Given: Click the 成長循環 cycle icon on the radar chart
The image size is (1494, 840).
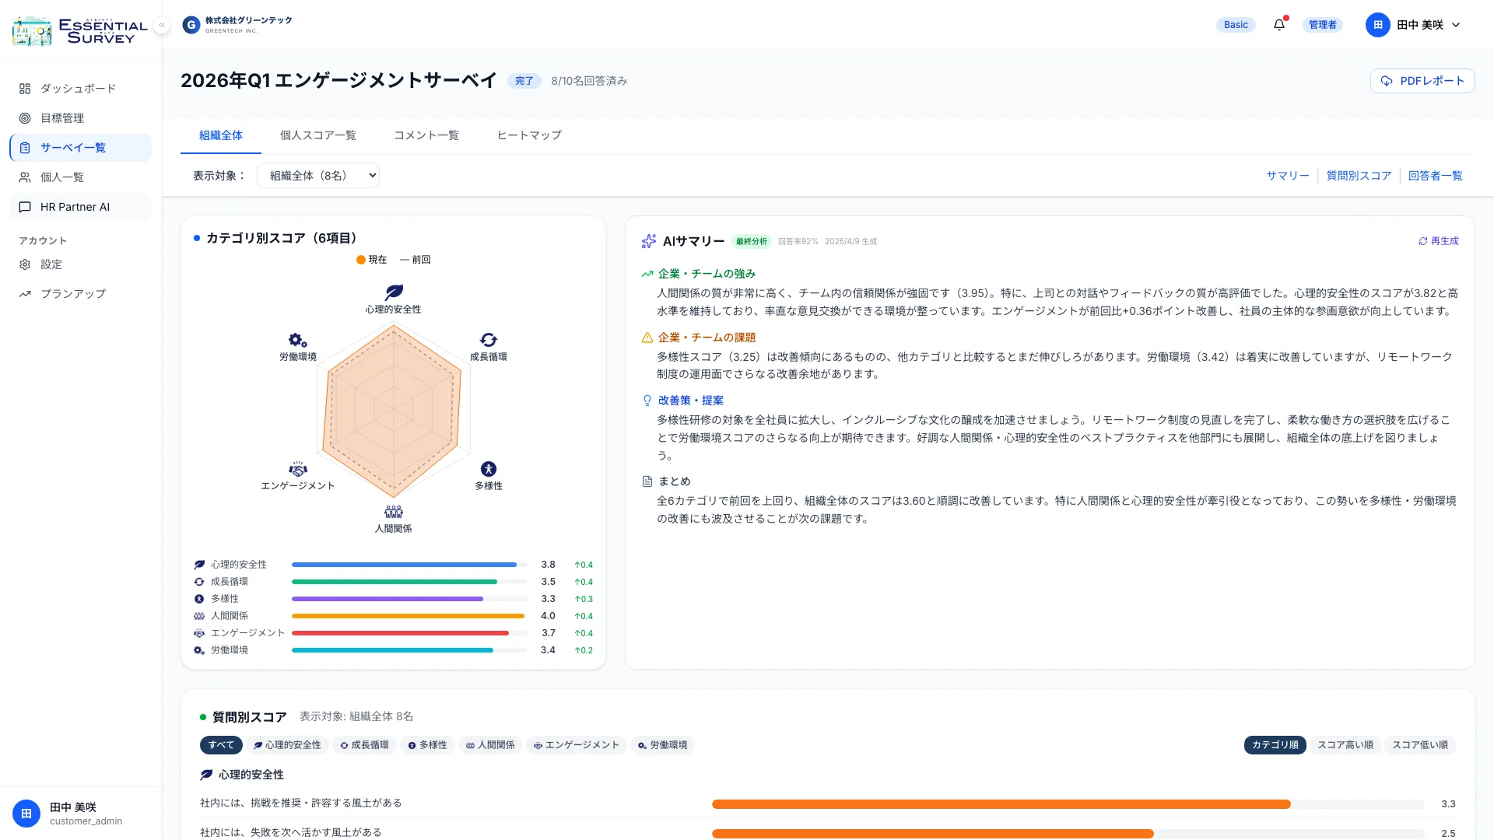Looking at the screenshot, I should coord(489,340).
